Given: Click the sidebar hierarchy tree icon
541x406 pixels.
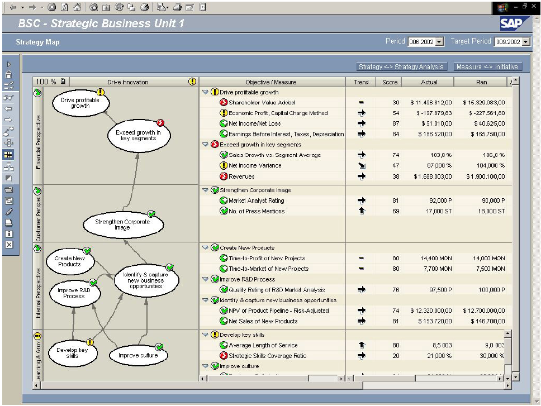Looking at the screenshot, I should [x=9, y=167].
